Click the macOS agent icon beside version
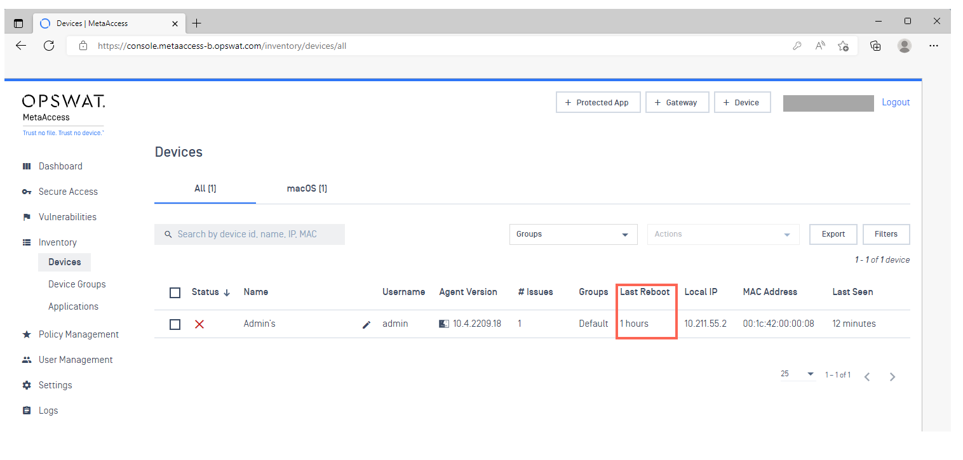Screen dimensions: 963x460 pos(444,324)
